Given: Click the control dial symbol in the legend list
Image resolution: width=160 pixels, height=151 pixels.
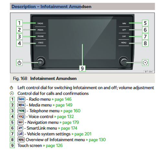Looking at the screenshot, I should (12, 93).
